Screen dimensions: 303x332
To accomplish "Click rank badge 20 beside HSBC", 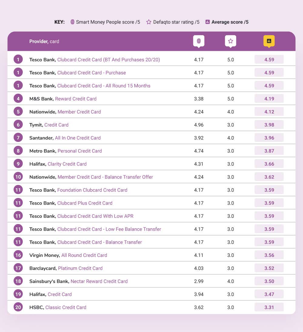I will (x=18, y=307).
